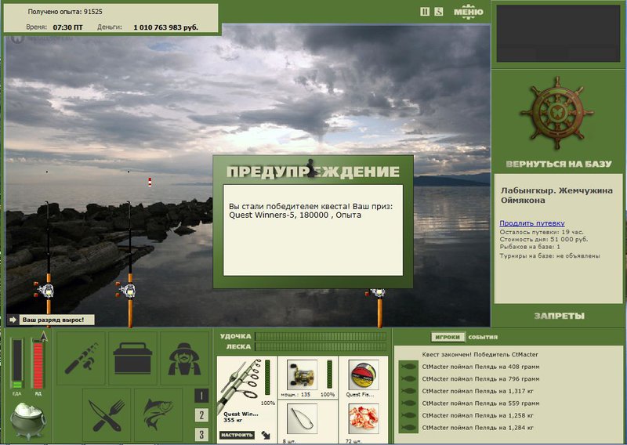Click the bait thumbnail showing 72 шт.

[x=364, y=418]
